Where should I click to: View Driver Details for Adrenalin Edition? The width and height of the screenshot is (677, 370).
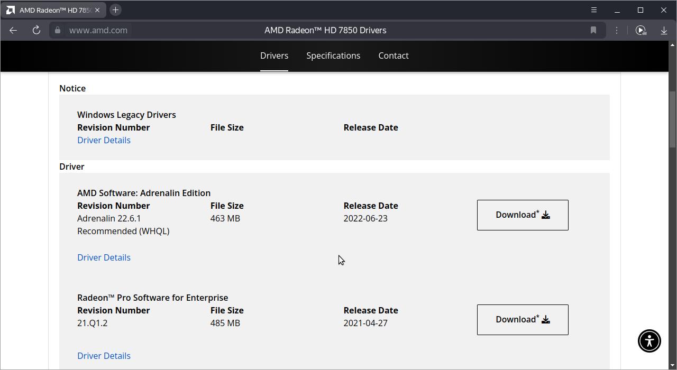point(104,257)
